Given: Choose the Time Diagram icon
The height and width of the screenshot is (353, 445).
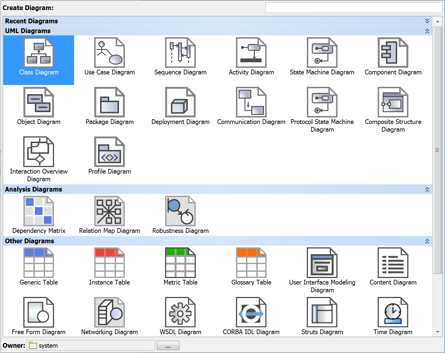Looking at the screenshot, I should pos(393,312).
